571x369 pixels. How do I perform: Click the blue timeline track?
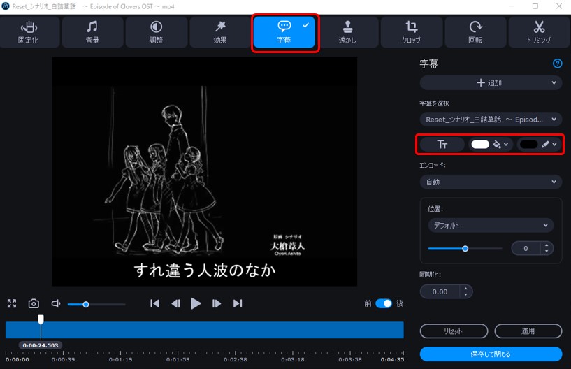pyautogui.click(x=204, y=330)
